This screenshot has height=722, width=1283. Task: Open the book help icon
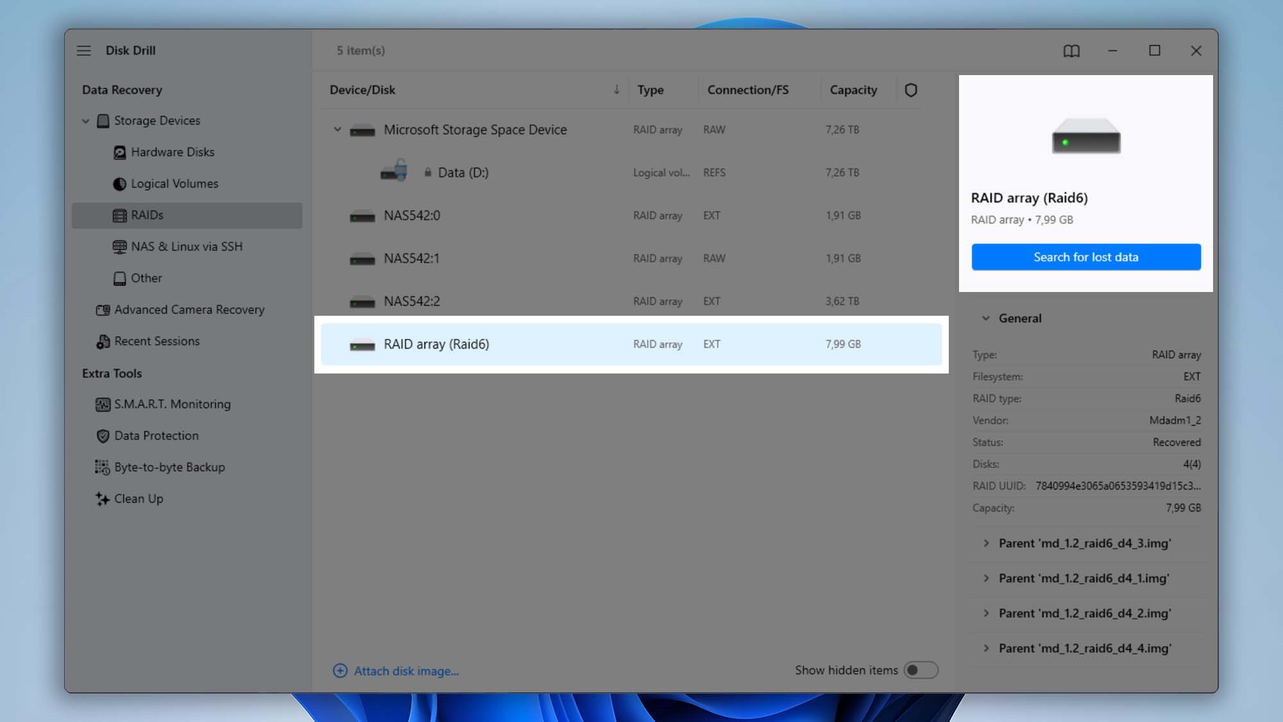(1071, 51)
